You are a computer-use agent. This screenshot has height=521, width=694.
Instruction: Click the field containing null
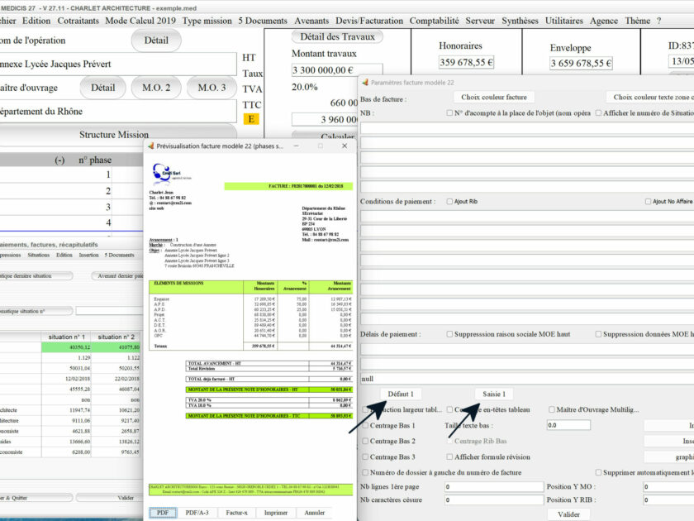[x=527, y=379]
